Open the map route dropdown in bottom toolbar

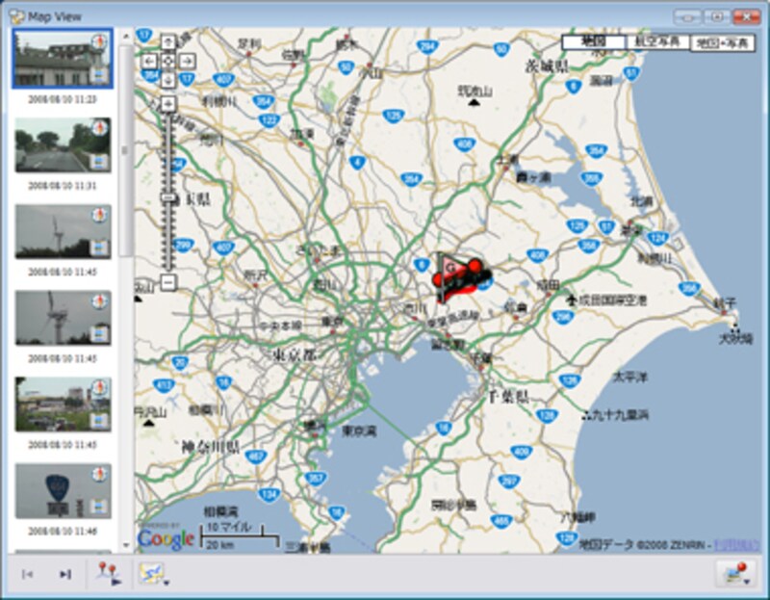click(153, 574)
